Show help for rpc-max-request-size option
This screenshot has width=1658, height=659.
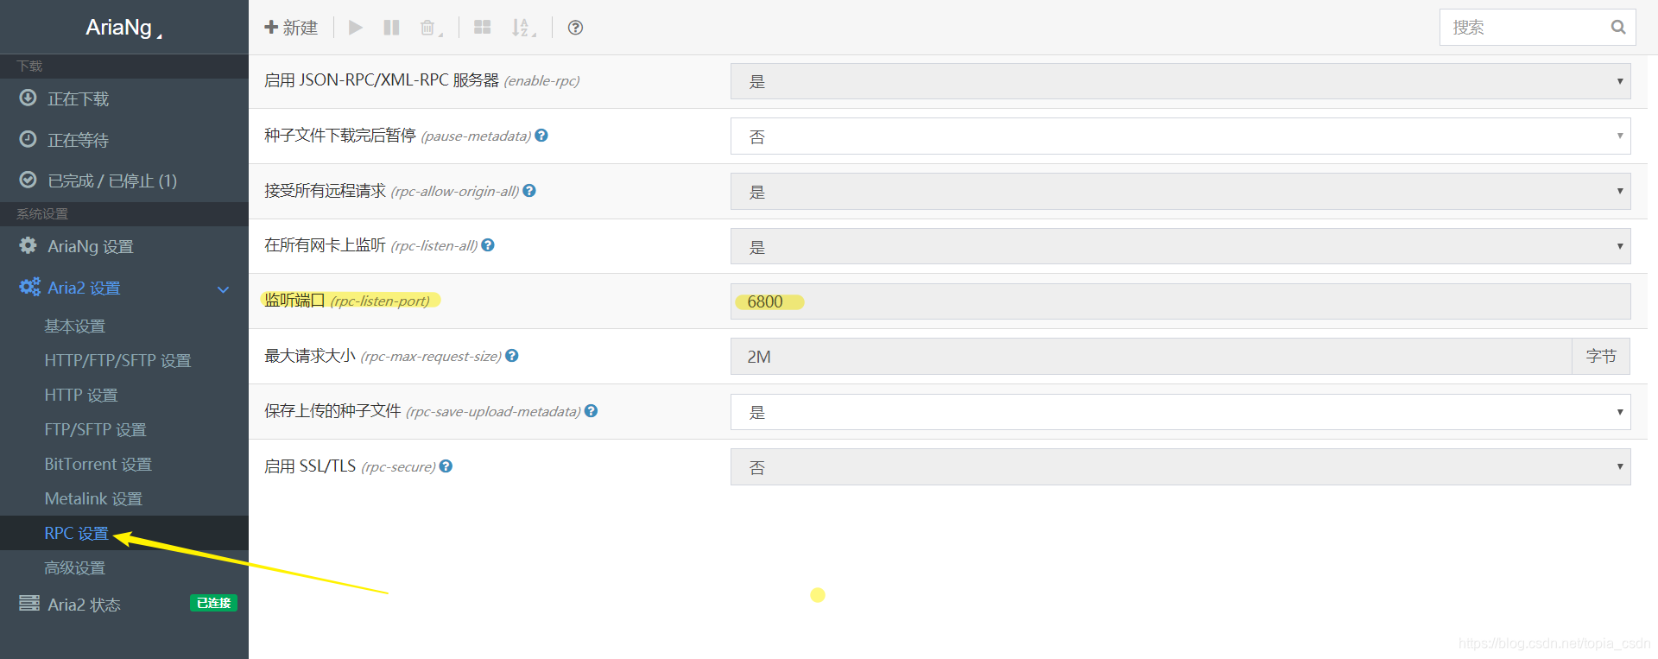[512, 356]
